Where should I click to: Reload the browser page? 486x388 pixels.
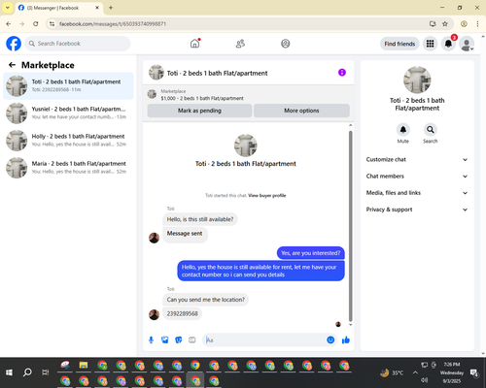coord(36,23)
